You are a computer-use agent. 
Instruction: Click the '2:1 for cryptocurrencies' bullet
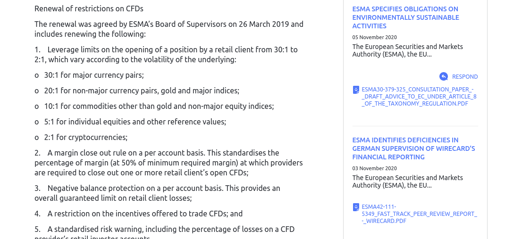point(85,137)
